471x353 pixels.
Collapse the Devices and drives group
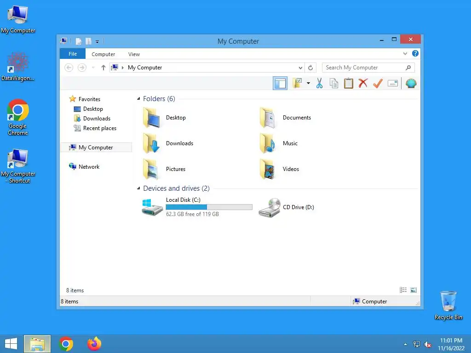138,188
